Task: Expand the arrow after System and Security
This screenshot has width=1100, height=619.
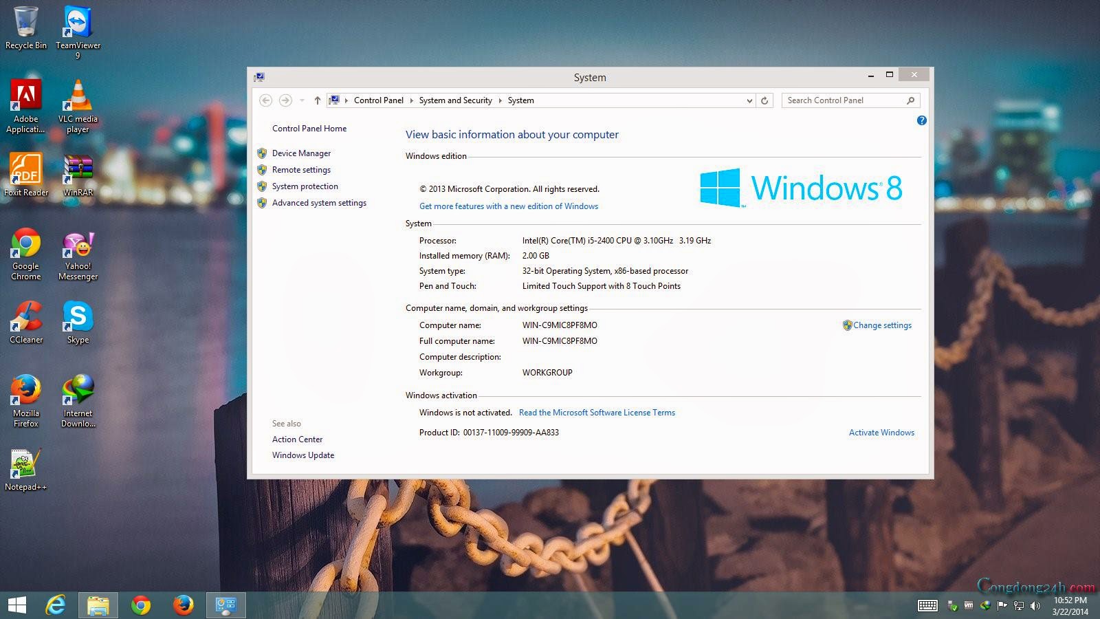Action: 500,100
